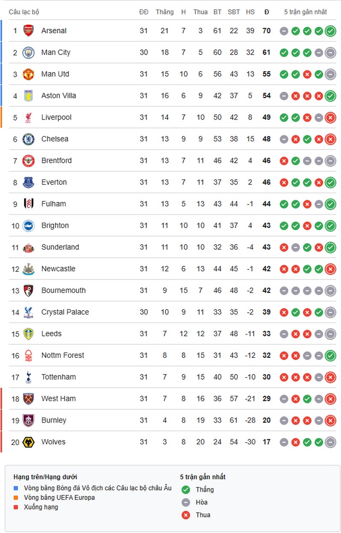Click the Crystal Palace club crest
The image size is (341, 533).
[29, 312]
